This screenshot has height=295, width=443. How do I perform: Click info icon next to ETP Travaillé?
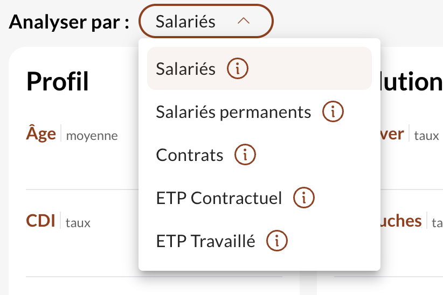[x=277, y=241]
